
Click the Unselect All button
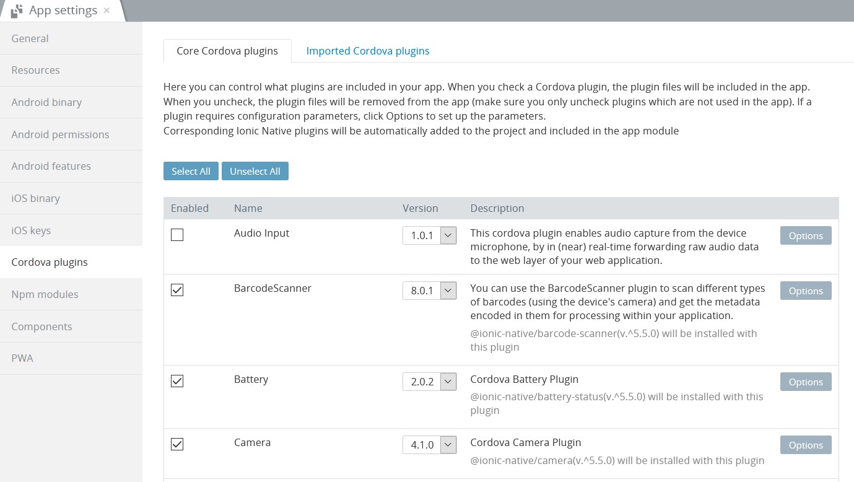pos(255,171)
